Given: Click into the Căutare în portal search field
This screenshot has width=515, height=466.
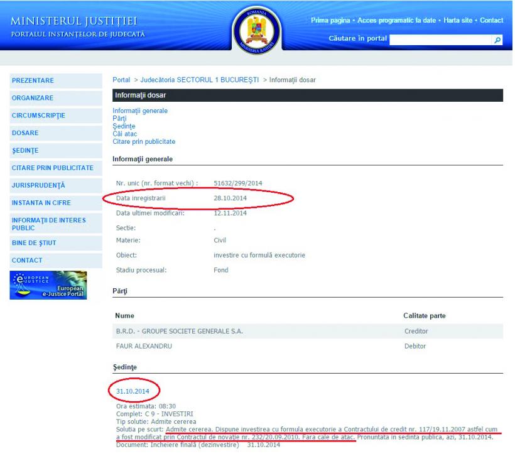Looking at the screenshot, I should tap(440, 40).
